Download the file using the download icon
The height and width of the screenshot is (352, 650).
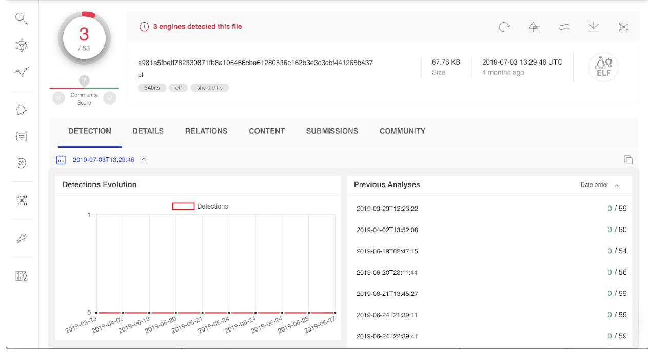pos(594,27)
